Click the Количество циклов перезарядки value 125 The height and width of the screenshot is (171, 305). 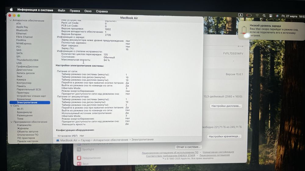tap(106, 55)
